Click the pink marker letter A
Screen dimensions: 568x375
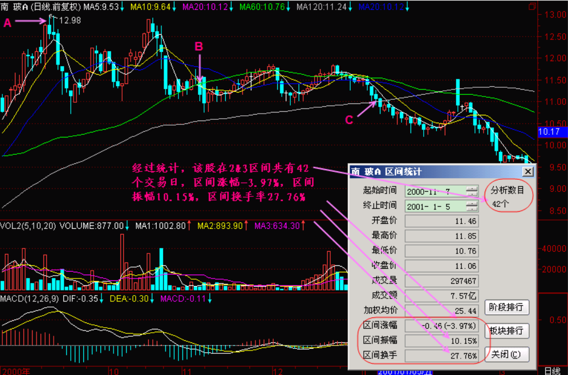[7, 23]
